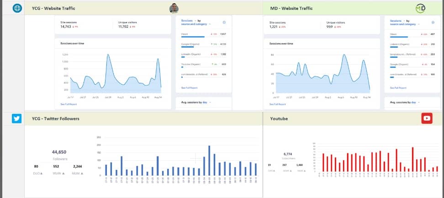444x198 pixels.
Task: Open See Full Report under MD chart
Action: 277,104
